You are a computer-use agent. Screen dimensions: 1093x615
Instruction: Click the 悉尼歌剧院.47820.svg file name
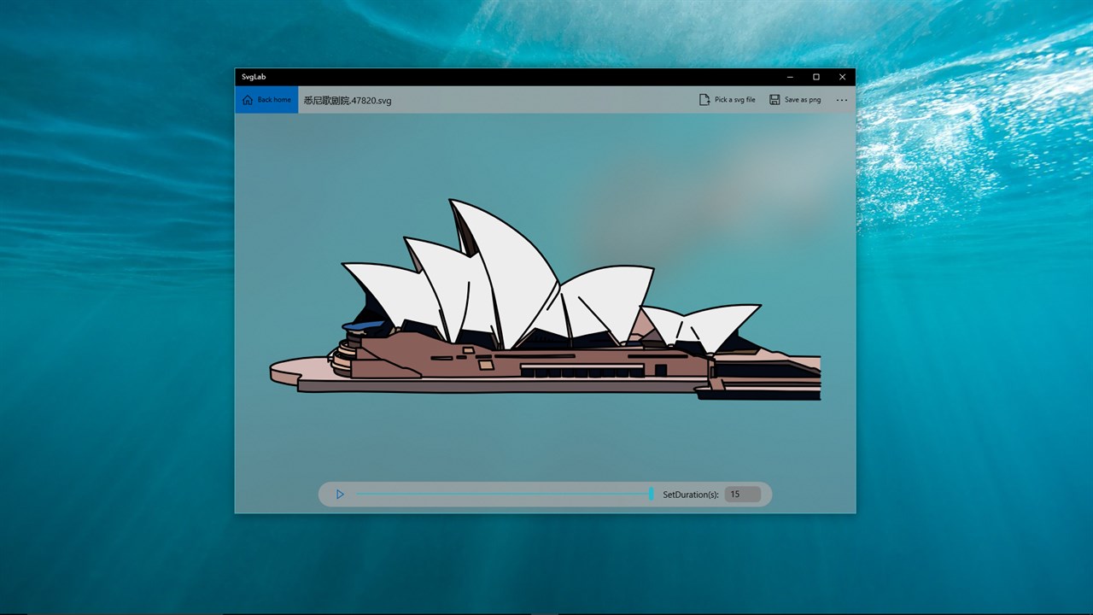348,100
